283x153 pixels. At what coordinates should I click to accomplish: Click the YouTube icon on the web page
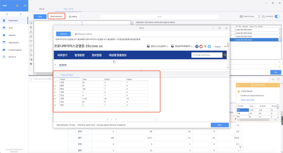pyautogui.click(x=201, y=47)
